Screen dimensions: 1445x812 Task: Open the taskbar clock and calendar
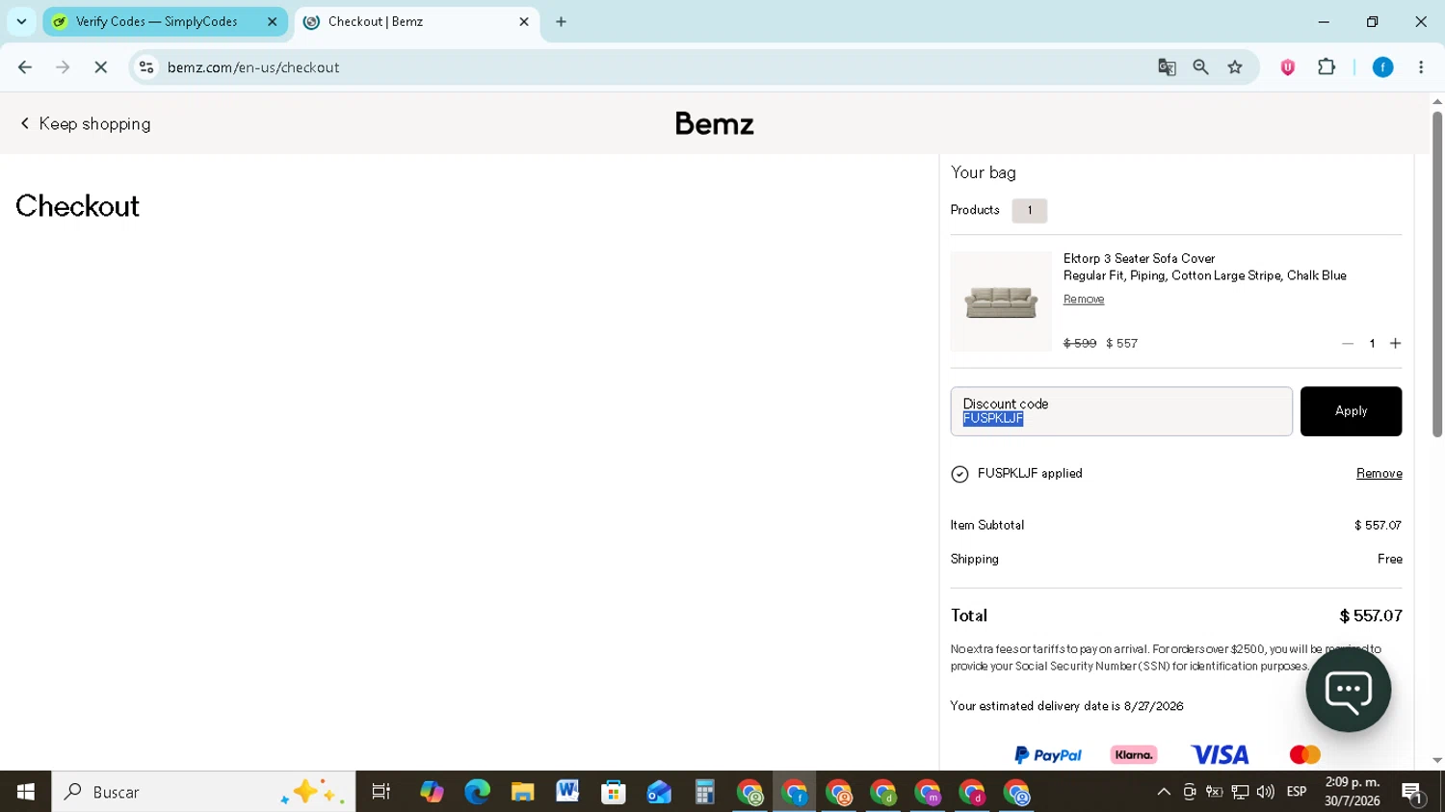(x=1353, y=792)
